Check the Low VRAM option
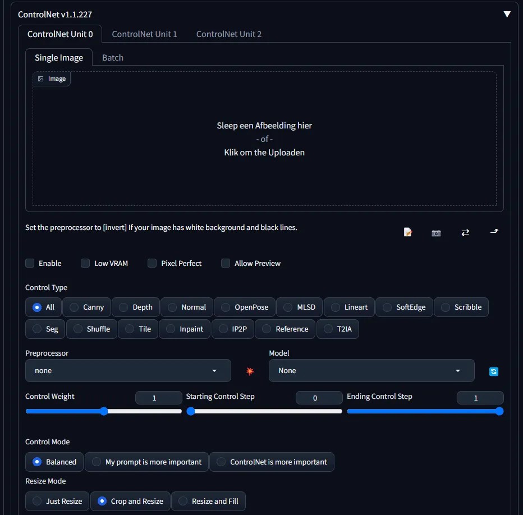The image size is (523, 515). click(x=85, y=263)
